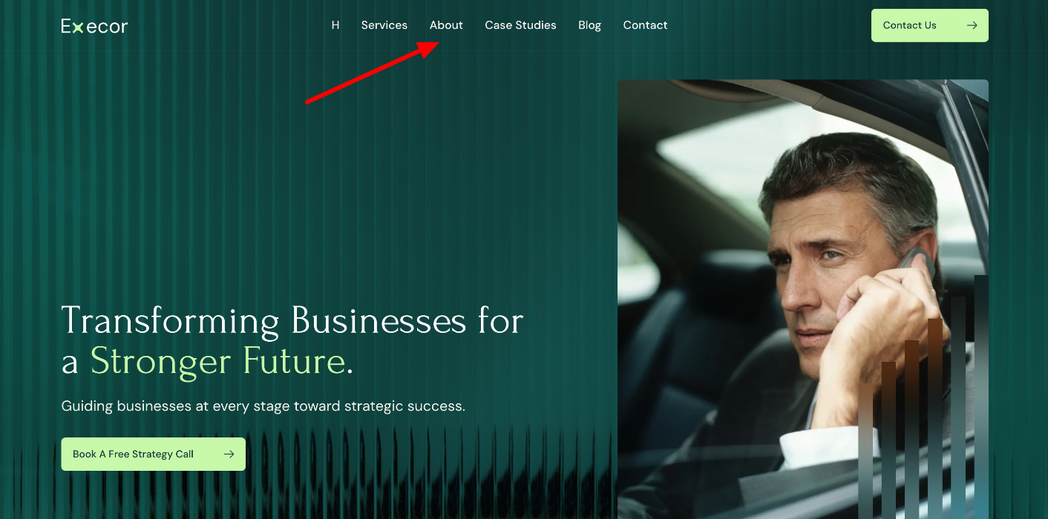Screen dimensions: 1048x519
Task: Select the tallest dark bar in the chart overlay
Action: tap(981, 397)
